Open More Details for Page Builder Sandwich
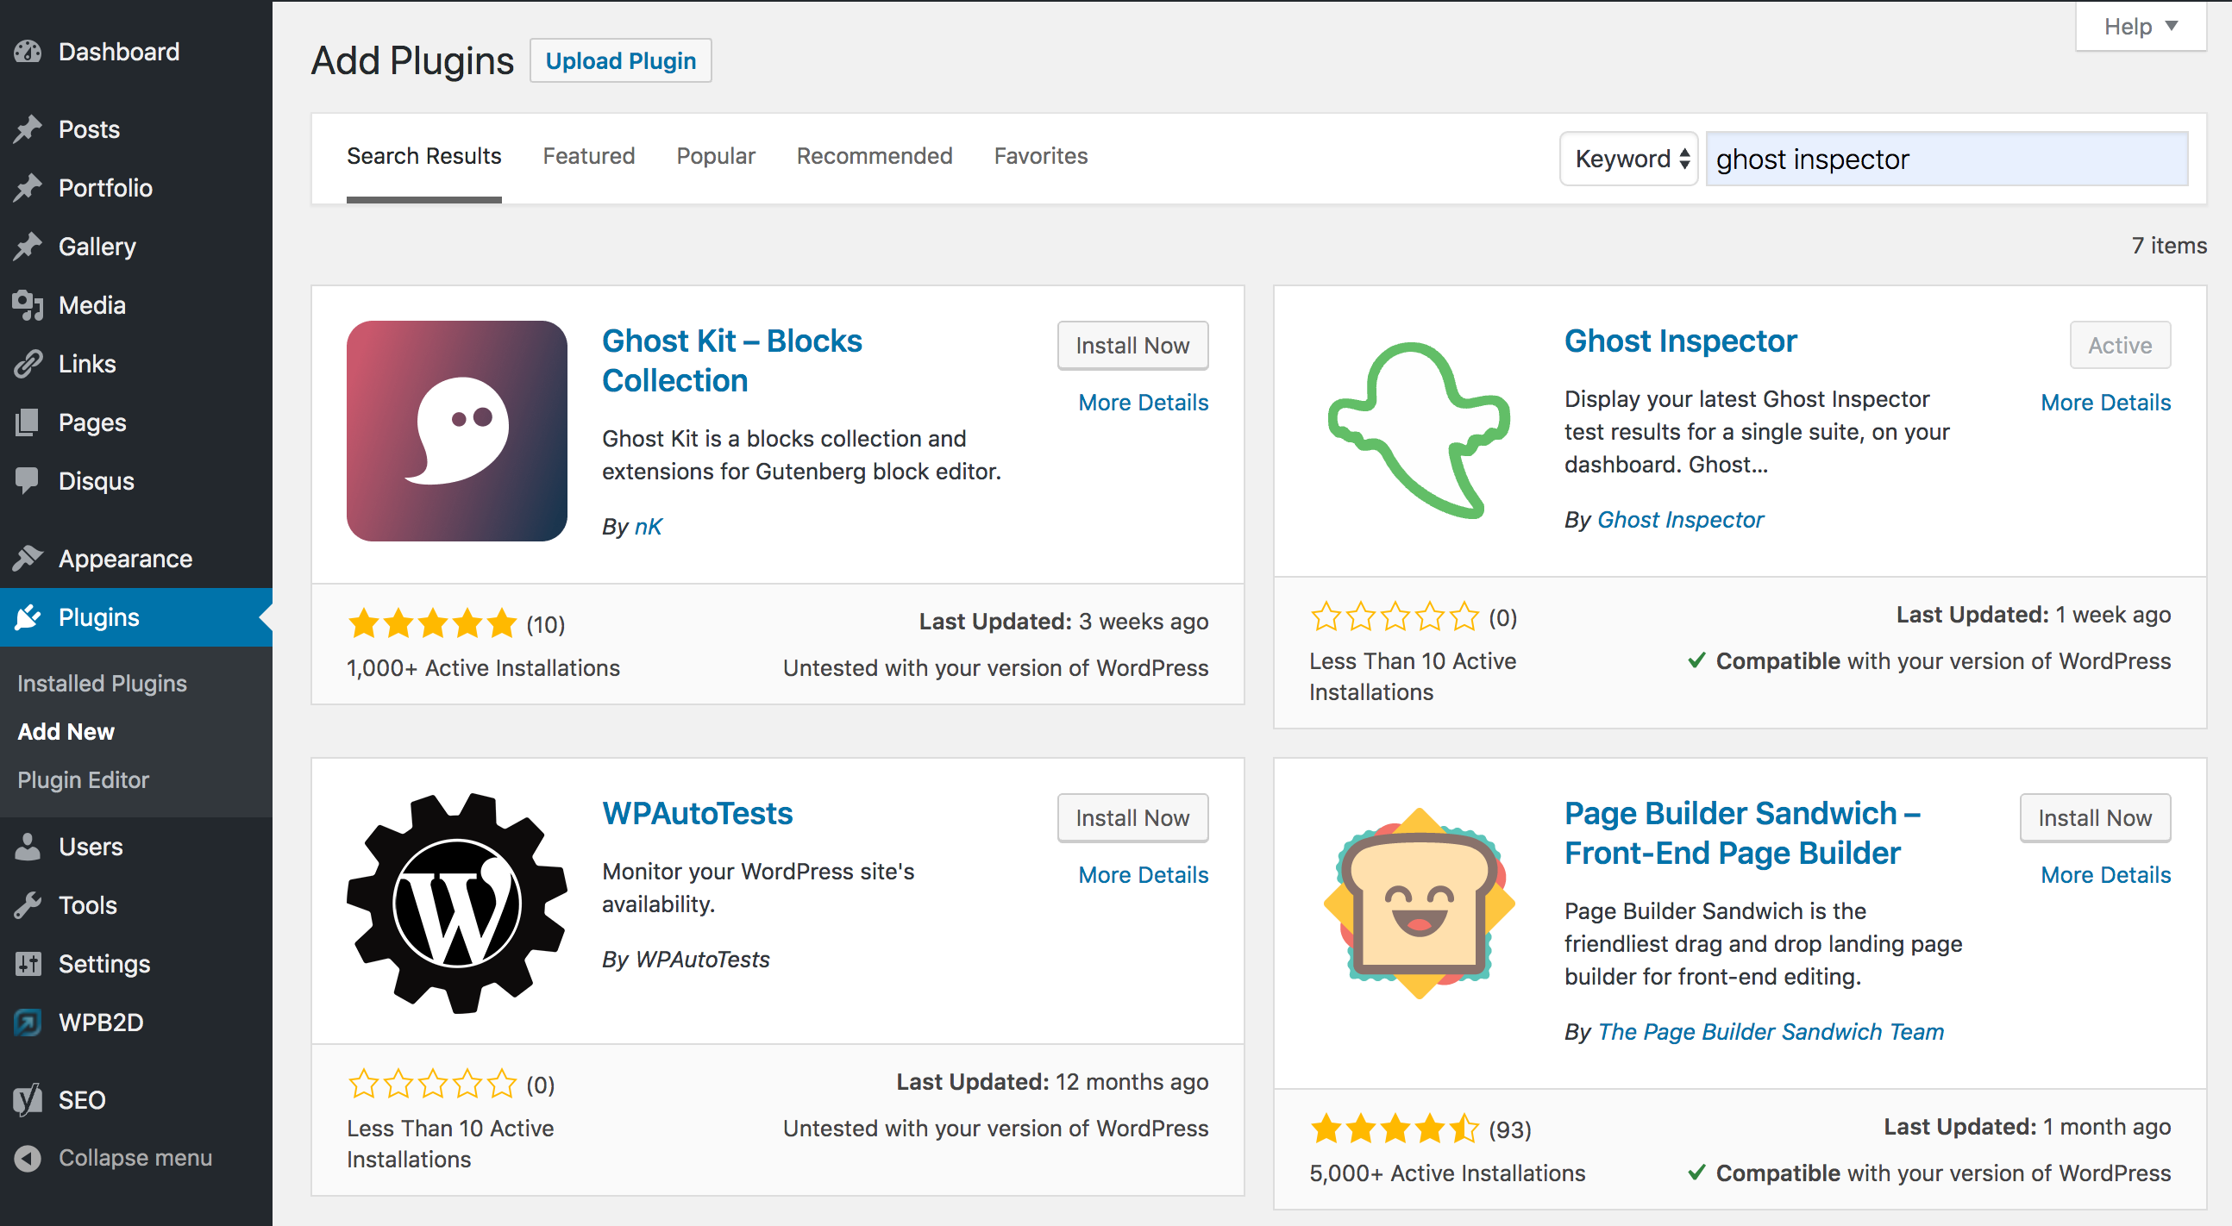Viewport: 2232px width, 1226px height. pos(2106,875)
